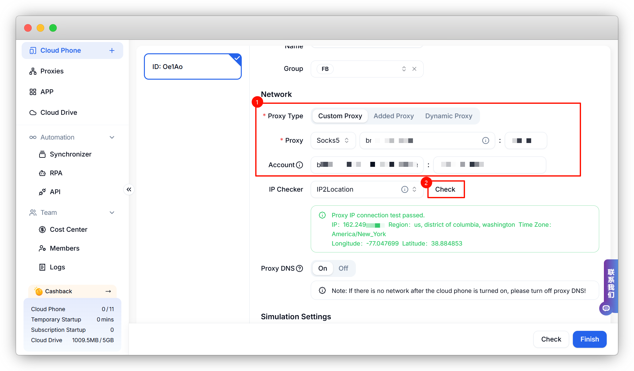Click the plus icon beside Cloud Phone
The width and height of the screenshot is (634, 371).
[112, 50]
